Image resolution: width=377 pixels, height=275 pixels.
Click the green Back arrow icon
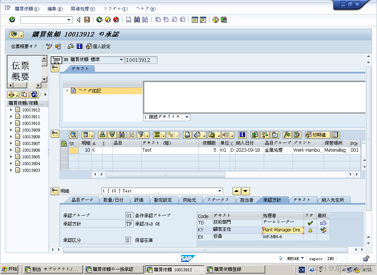(x=99, y=20)
